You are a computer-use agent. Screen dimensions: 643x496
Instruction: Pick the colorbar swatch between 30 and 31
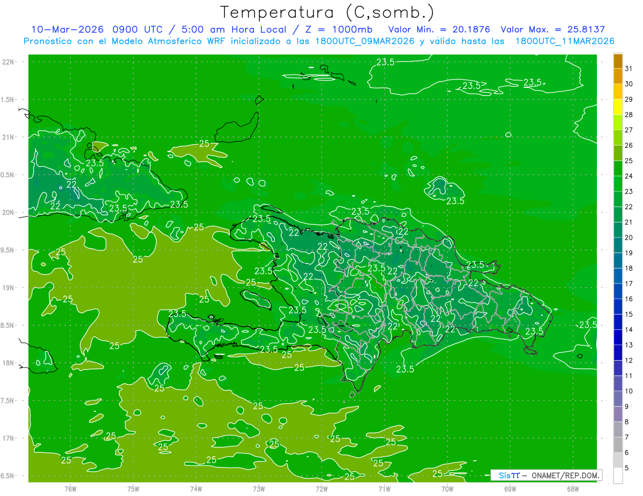pyautogui.click(x=618, y=77)
